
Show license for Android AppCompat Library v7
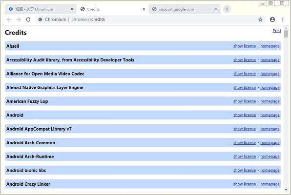[x=245, y=129]
